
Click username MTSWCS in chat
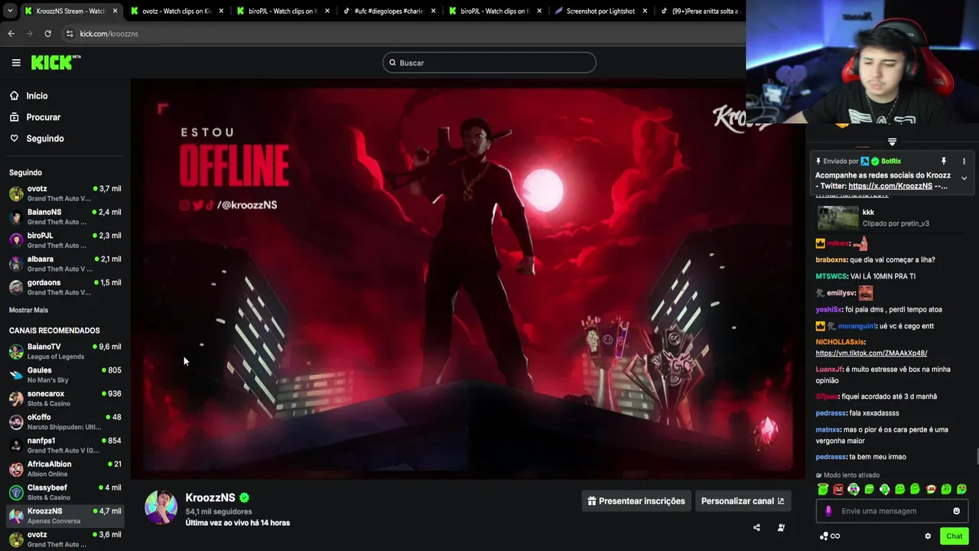[x=831, y=276]
